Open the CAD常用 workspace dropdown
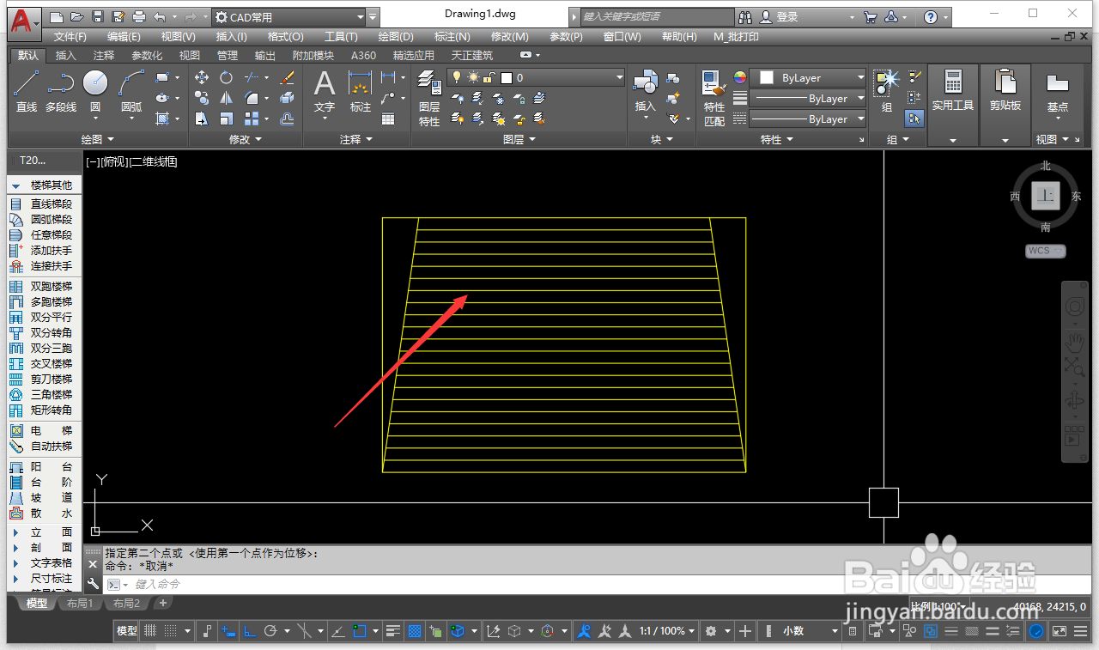Viewport: 1099px width, 650px height. point(288,17)
